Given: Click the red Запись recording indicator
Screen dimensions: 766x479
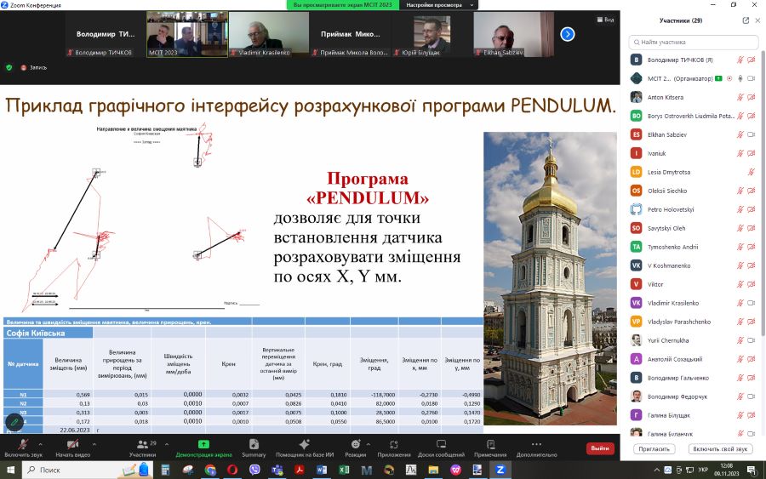Looking at the screenshot, I should [x=34, y=67].
